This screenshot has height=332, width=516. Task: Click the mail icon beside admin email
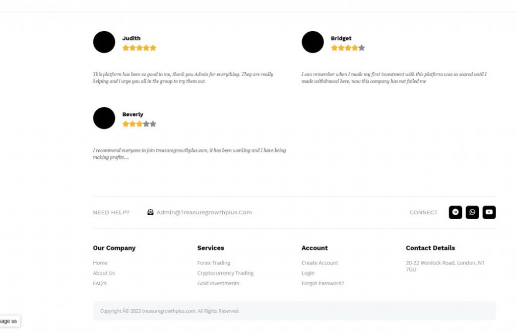(x=150, y=212)
